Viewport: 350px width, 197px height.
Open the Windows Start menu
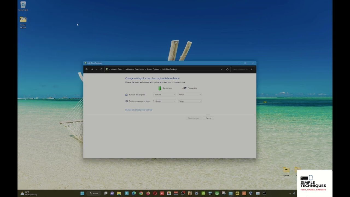(x=82, y=193)
